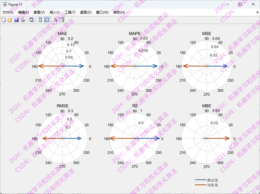Click the blue arrow in the MAPE plot
260x194 pixels.
(146, 66)
